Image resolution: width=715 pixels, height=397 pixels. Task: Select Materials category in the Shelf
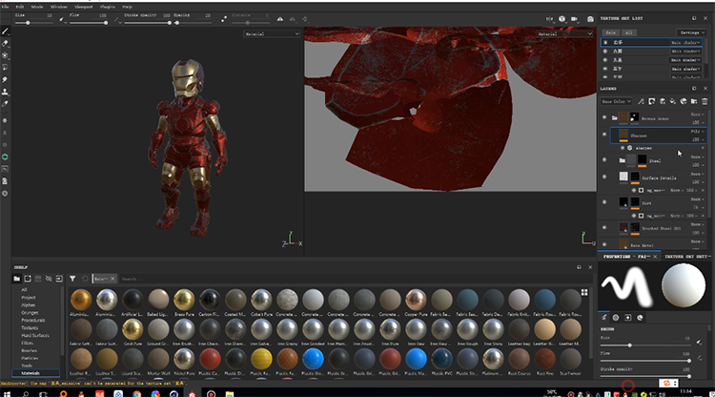coord(31,372)
